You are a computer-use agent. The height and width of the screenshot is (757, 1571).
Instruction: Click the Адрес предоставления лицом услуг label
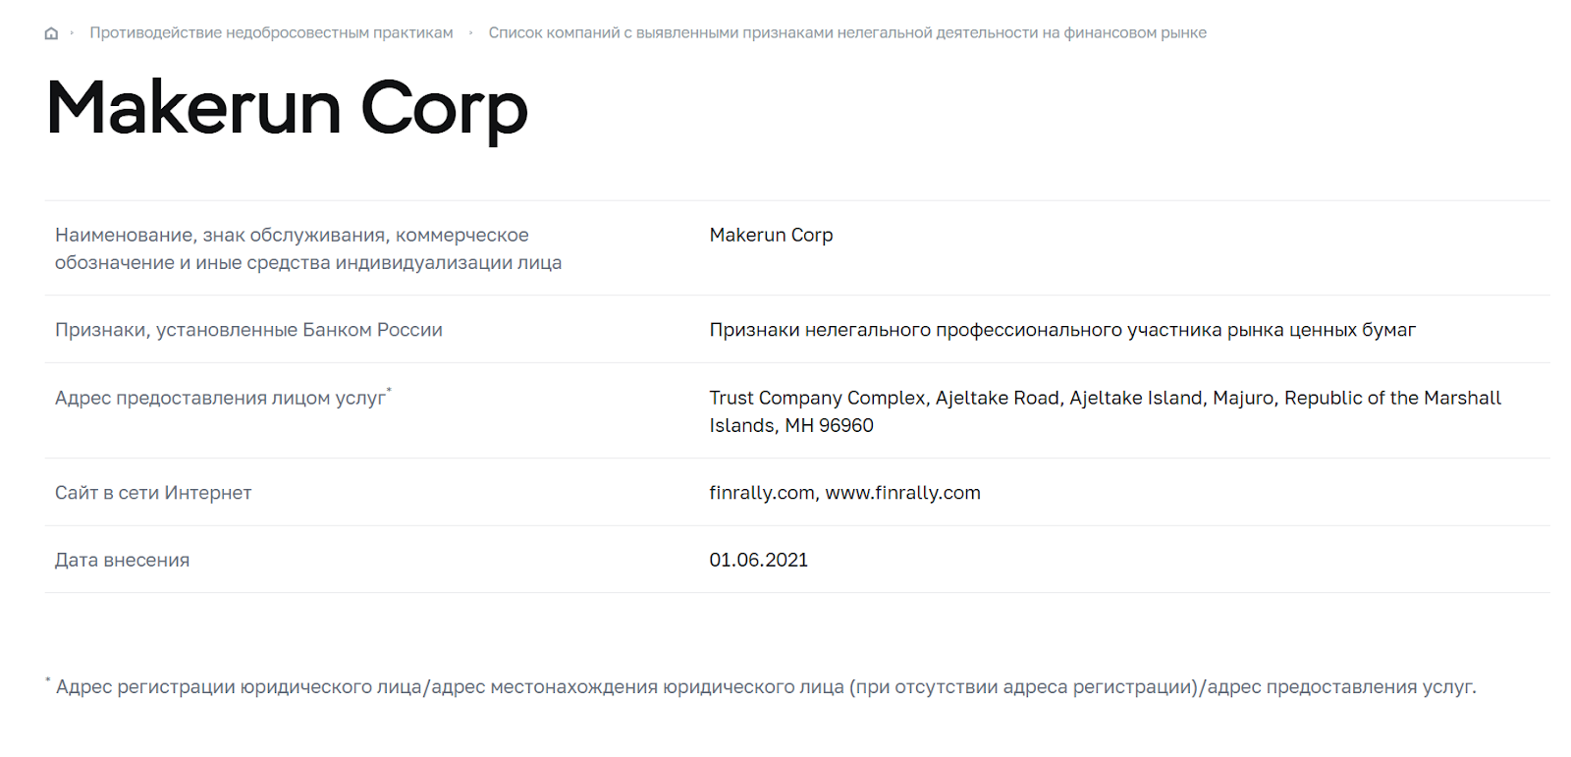click(220, 398)
